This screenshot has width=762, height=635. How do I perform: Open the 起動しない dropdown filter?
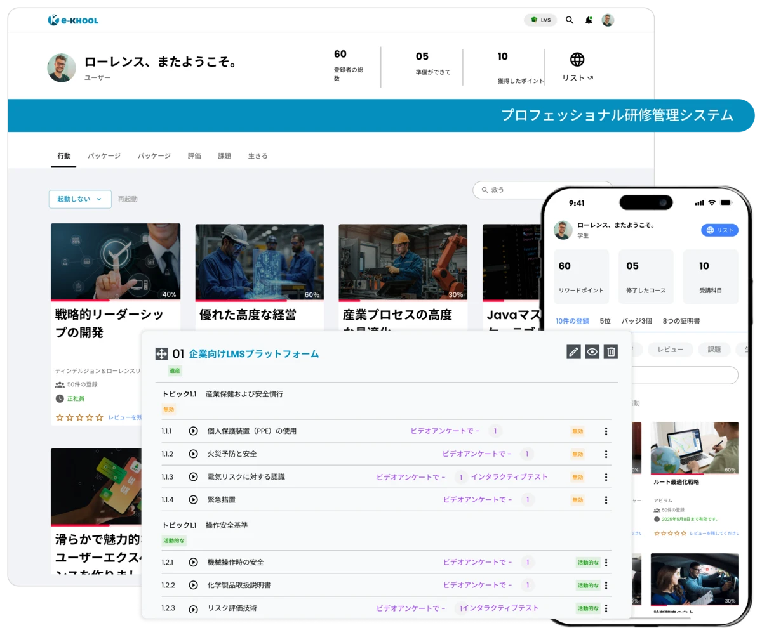[x=80, y=199]
